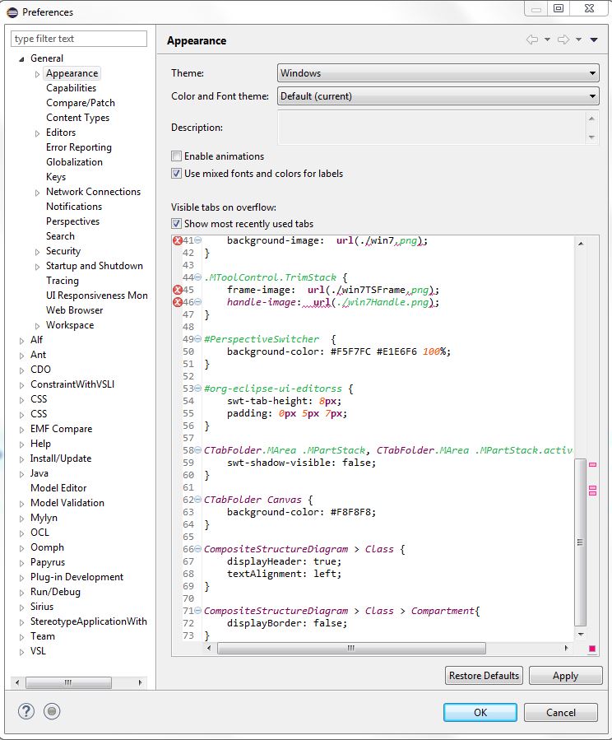Click the CSS editor scroll-right arrow
This screenshot has height=740, width=612.
coord(566,648)
